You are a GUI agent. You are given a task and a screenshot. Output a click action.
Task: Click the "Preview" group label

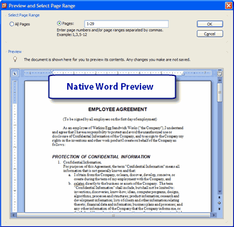click(15, 52)
